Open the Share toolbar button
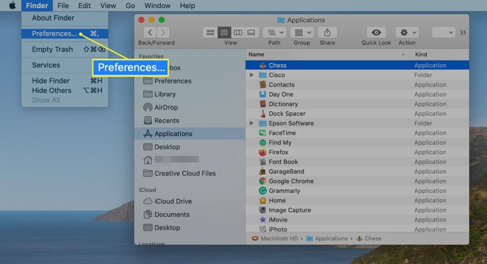This screenshot has height=264, width=487. tap(327, 32)
